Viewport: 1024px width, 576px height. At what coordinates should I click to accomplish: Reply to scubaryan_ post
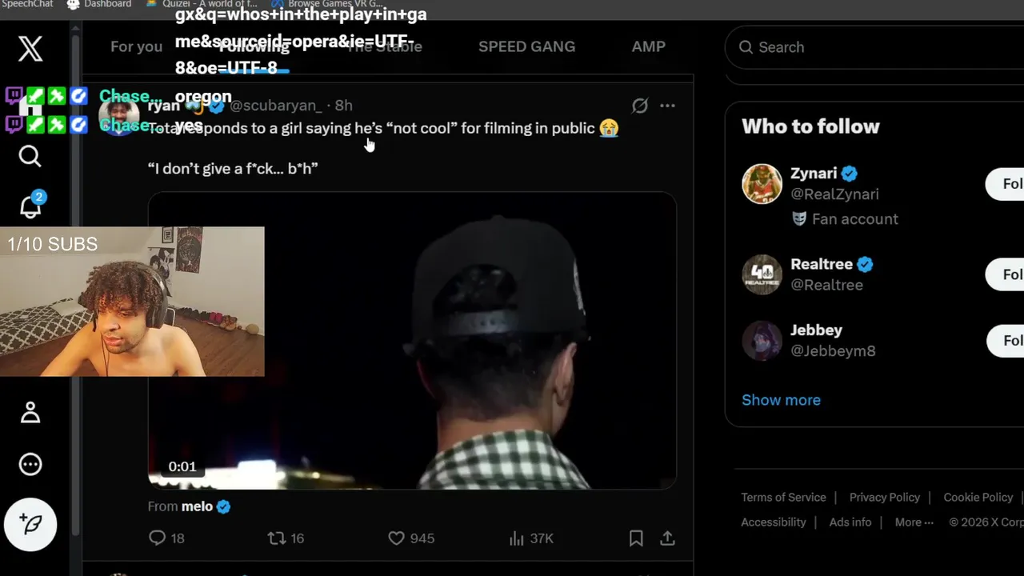158,538
